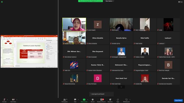Select Nabila Ratna Novita's tile
Image resolution: width=184 pixels, height=103 pixels.
point(168,51)
